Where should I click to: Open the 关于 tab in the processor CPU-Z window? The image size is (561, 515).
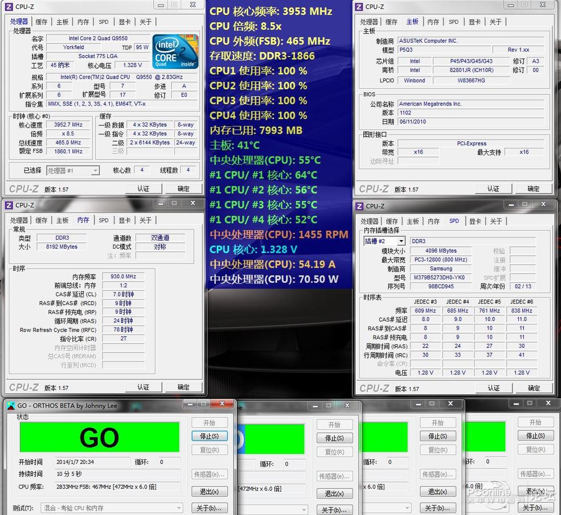click(x=146, y=22)
